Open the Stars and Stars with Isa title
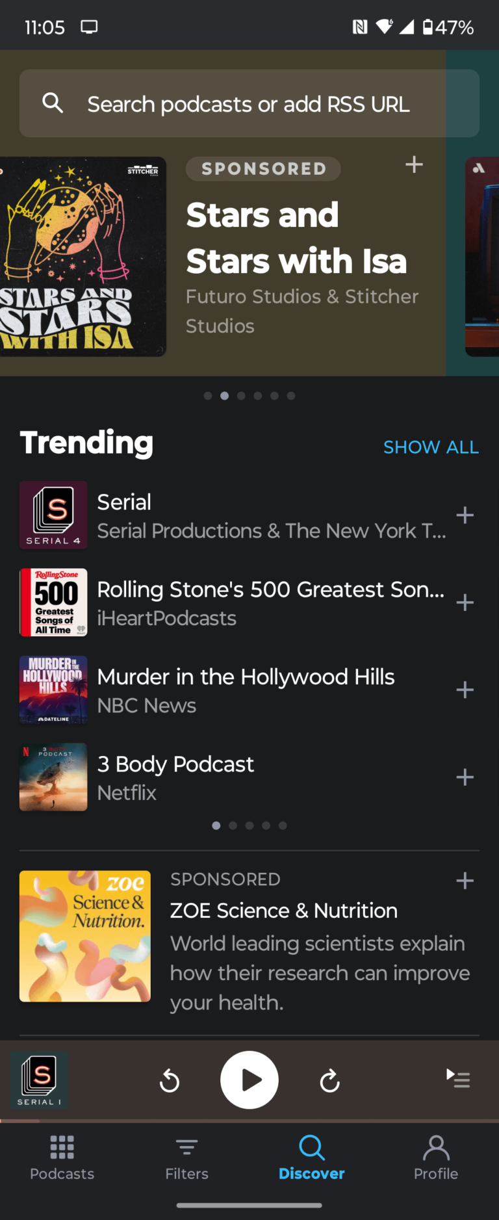Image resolution: width=499 pixels, height=1220 pixels. (296, 238)
